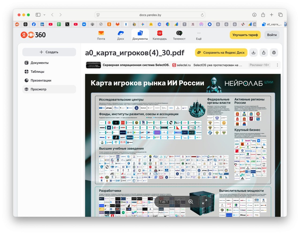Image resolution: width=300 pixels, height=234 pixels.
Task: Reload the page in address bar
Action: 202,15
